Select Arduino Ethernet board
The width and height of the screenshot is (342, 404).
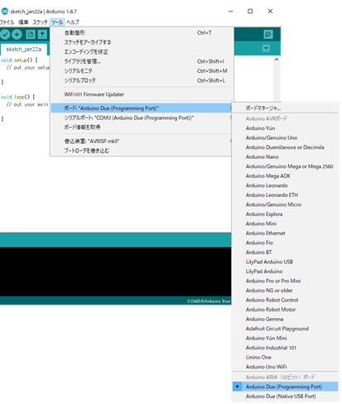[285, 233]
